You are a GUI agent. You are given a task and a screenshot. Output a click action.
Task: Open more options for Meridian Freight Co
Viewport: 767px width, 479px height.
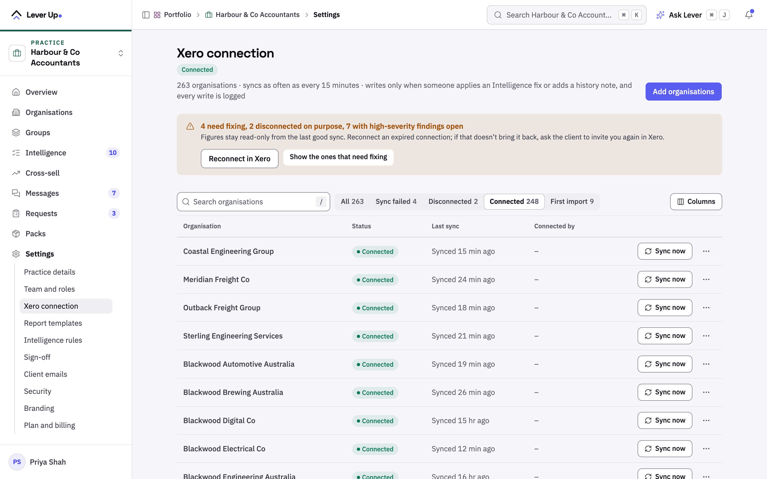pyautogui.click(x=706, y=279)
